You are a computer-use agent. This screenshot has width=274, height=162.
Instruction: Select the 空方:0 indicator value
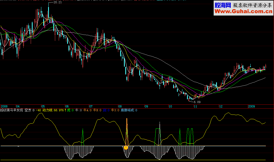[x=30, y=110]
